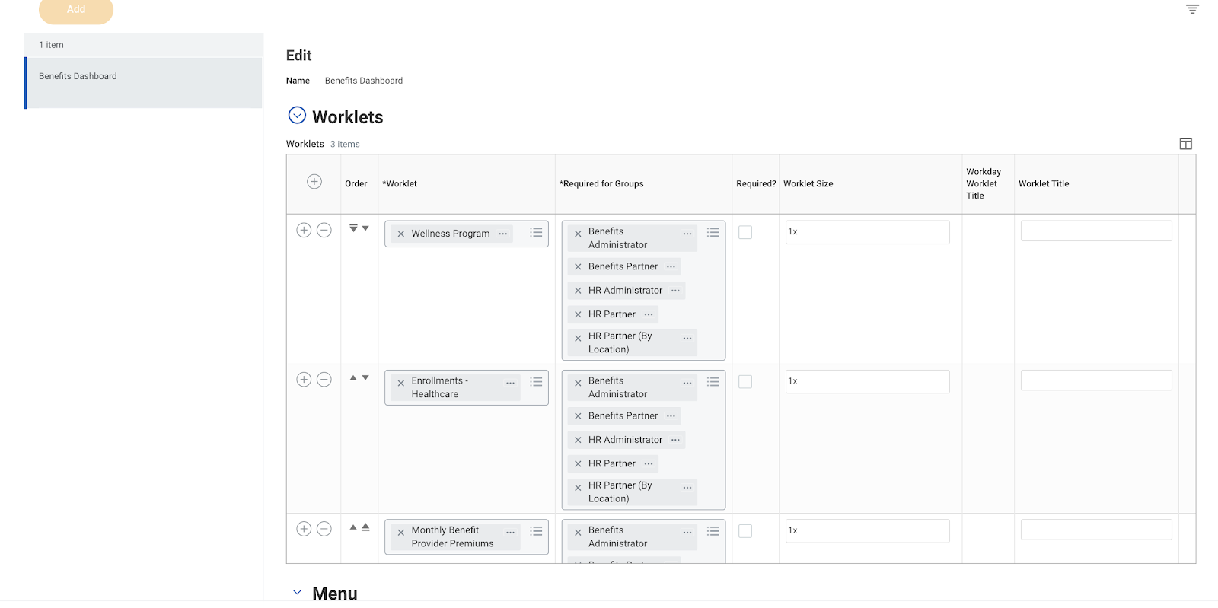Open the filter icon at top right
Image resolution: width=1218 pixels, height=608 pixels.
tap(1191, 9)
